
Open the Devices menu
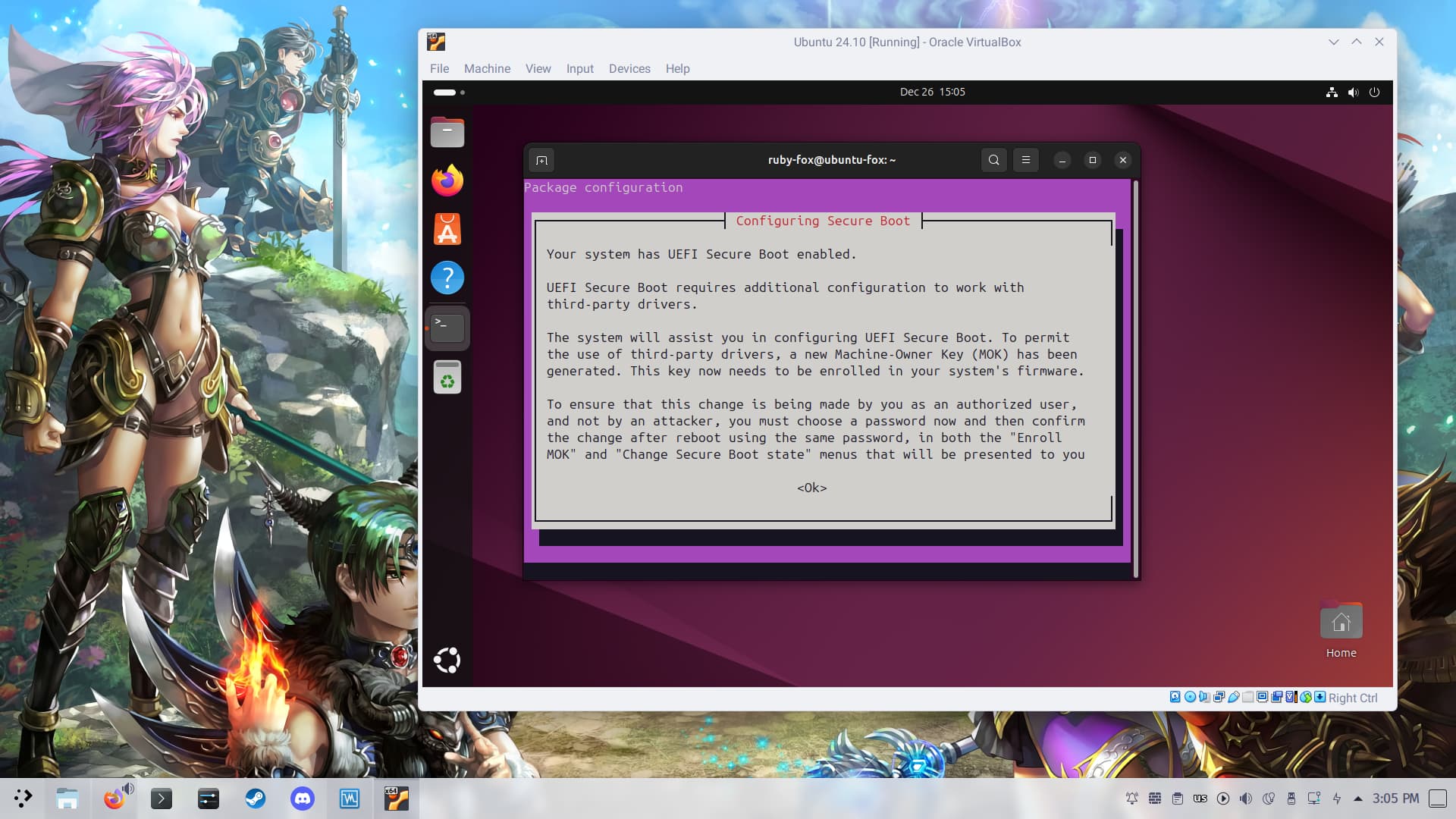(629, 68)
